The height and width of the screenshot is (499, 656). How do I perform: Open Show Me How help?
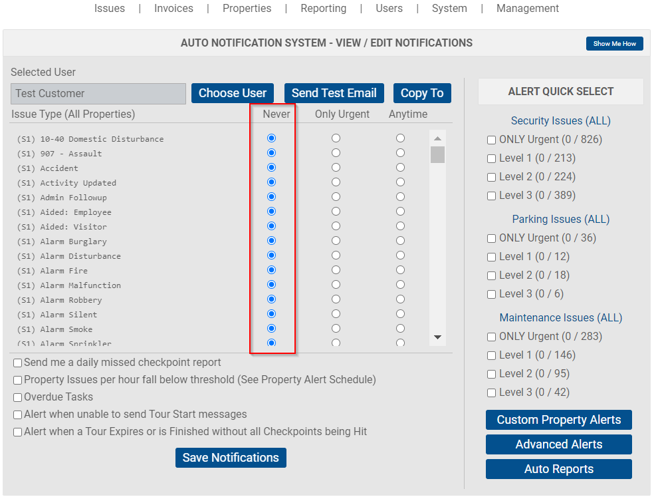[614, 43]
